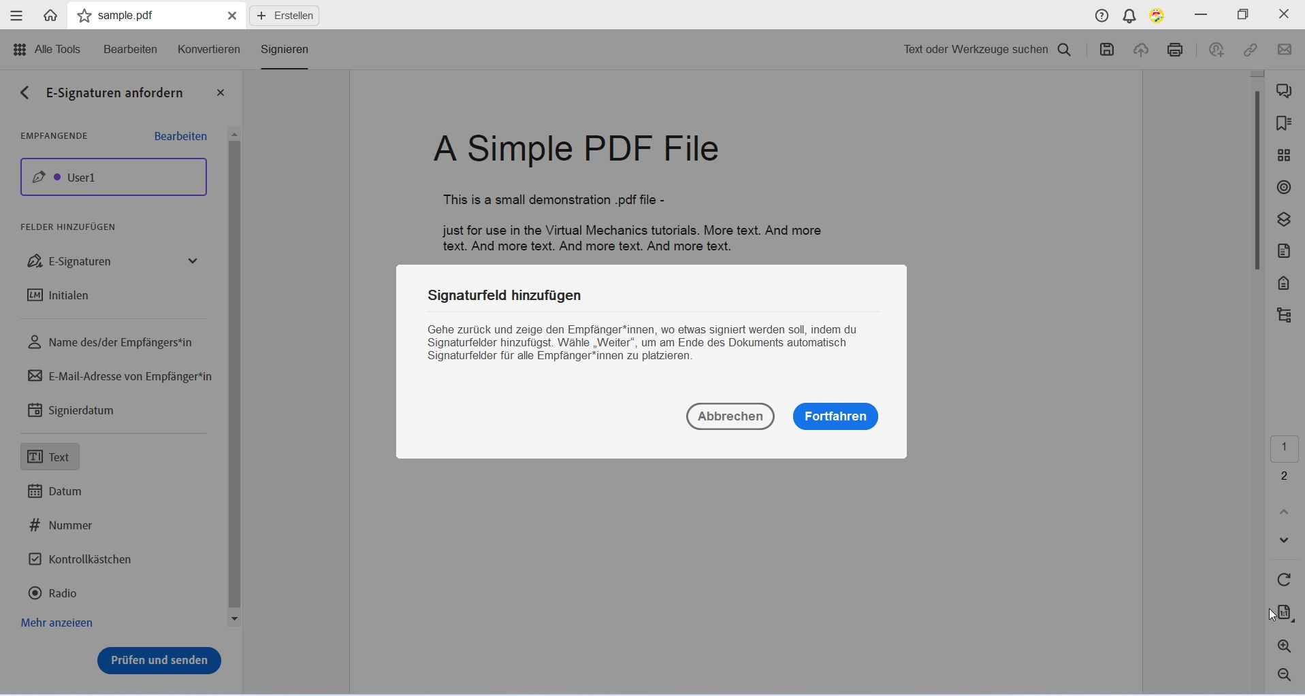Image resolution: width=1305 pixels, height=696 pixels.
Task: Go to the next page arrow
Action: tap(1284, 540)
